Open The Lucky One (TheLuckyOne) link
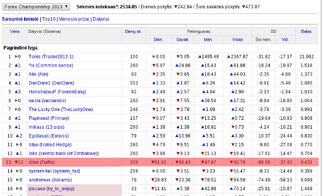The image size is (324, 196). pyautogui.click(x=61, y=109)
